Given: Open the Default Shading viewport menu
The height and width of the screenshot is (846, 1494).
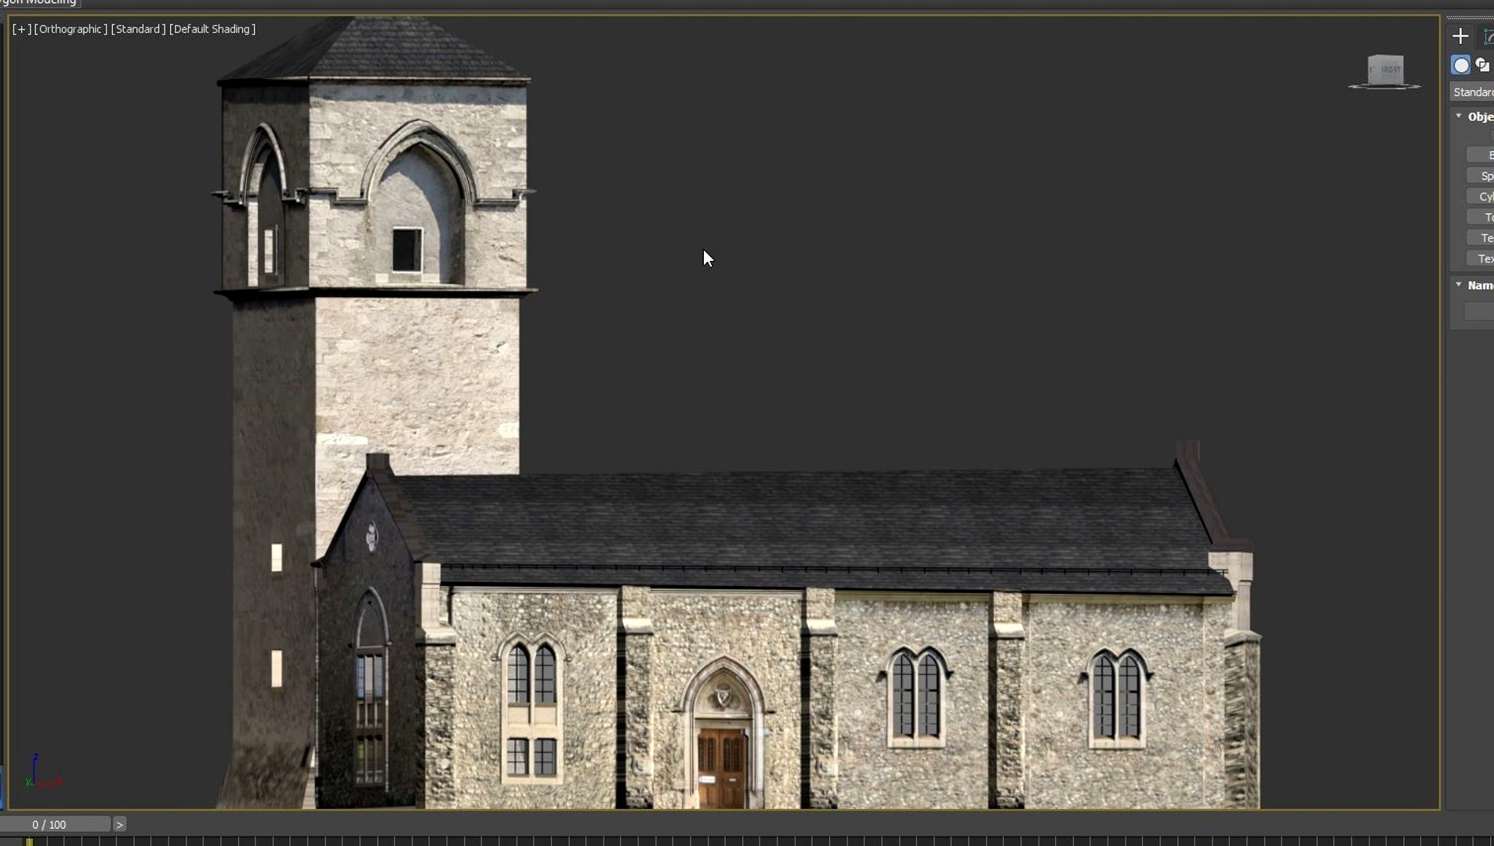Looking at the screenshot, I should tap(212, 29).
